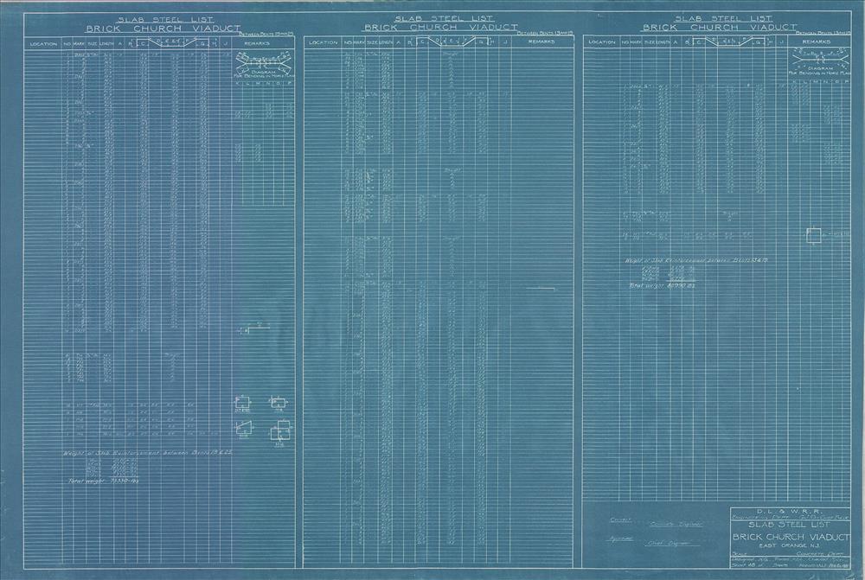This screenshot has width=865, height=580.
Task: Select the REMARKS column header in middle table
Action: 540,42
